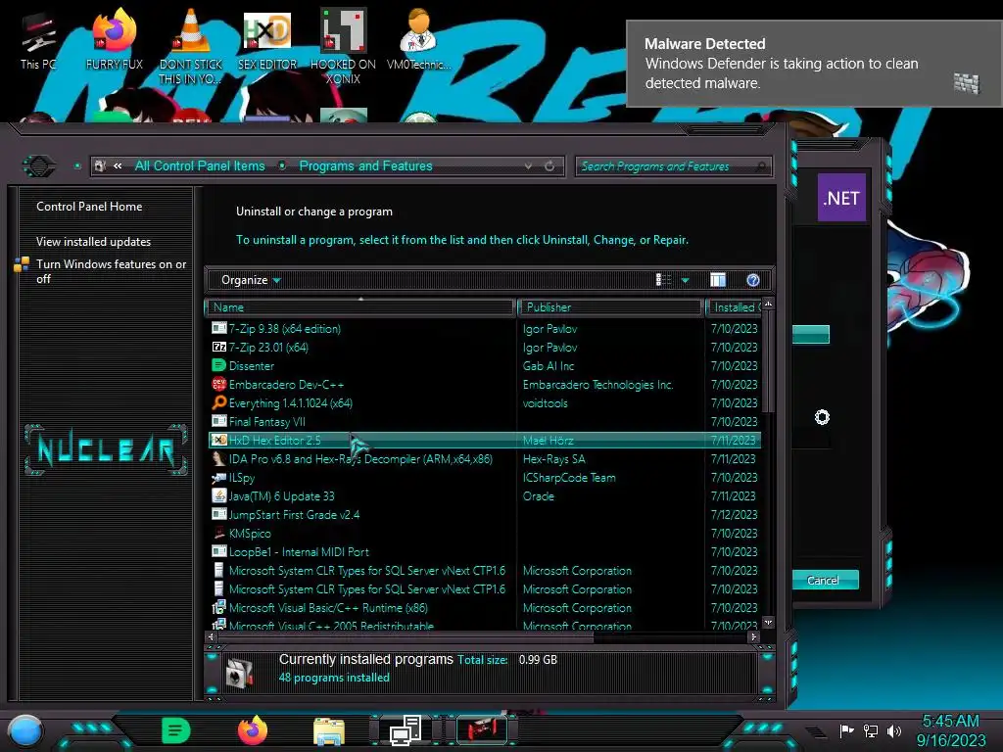Viewport: 1003px width, 752px height.
Task: Click the horizontal scrollbar right arrow
Action: click(x=754, y=636)
